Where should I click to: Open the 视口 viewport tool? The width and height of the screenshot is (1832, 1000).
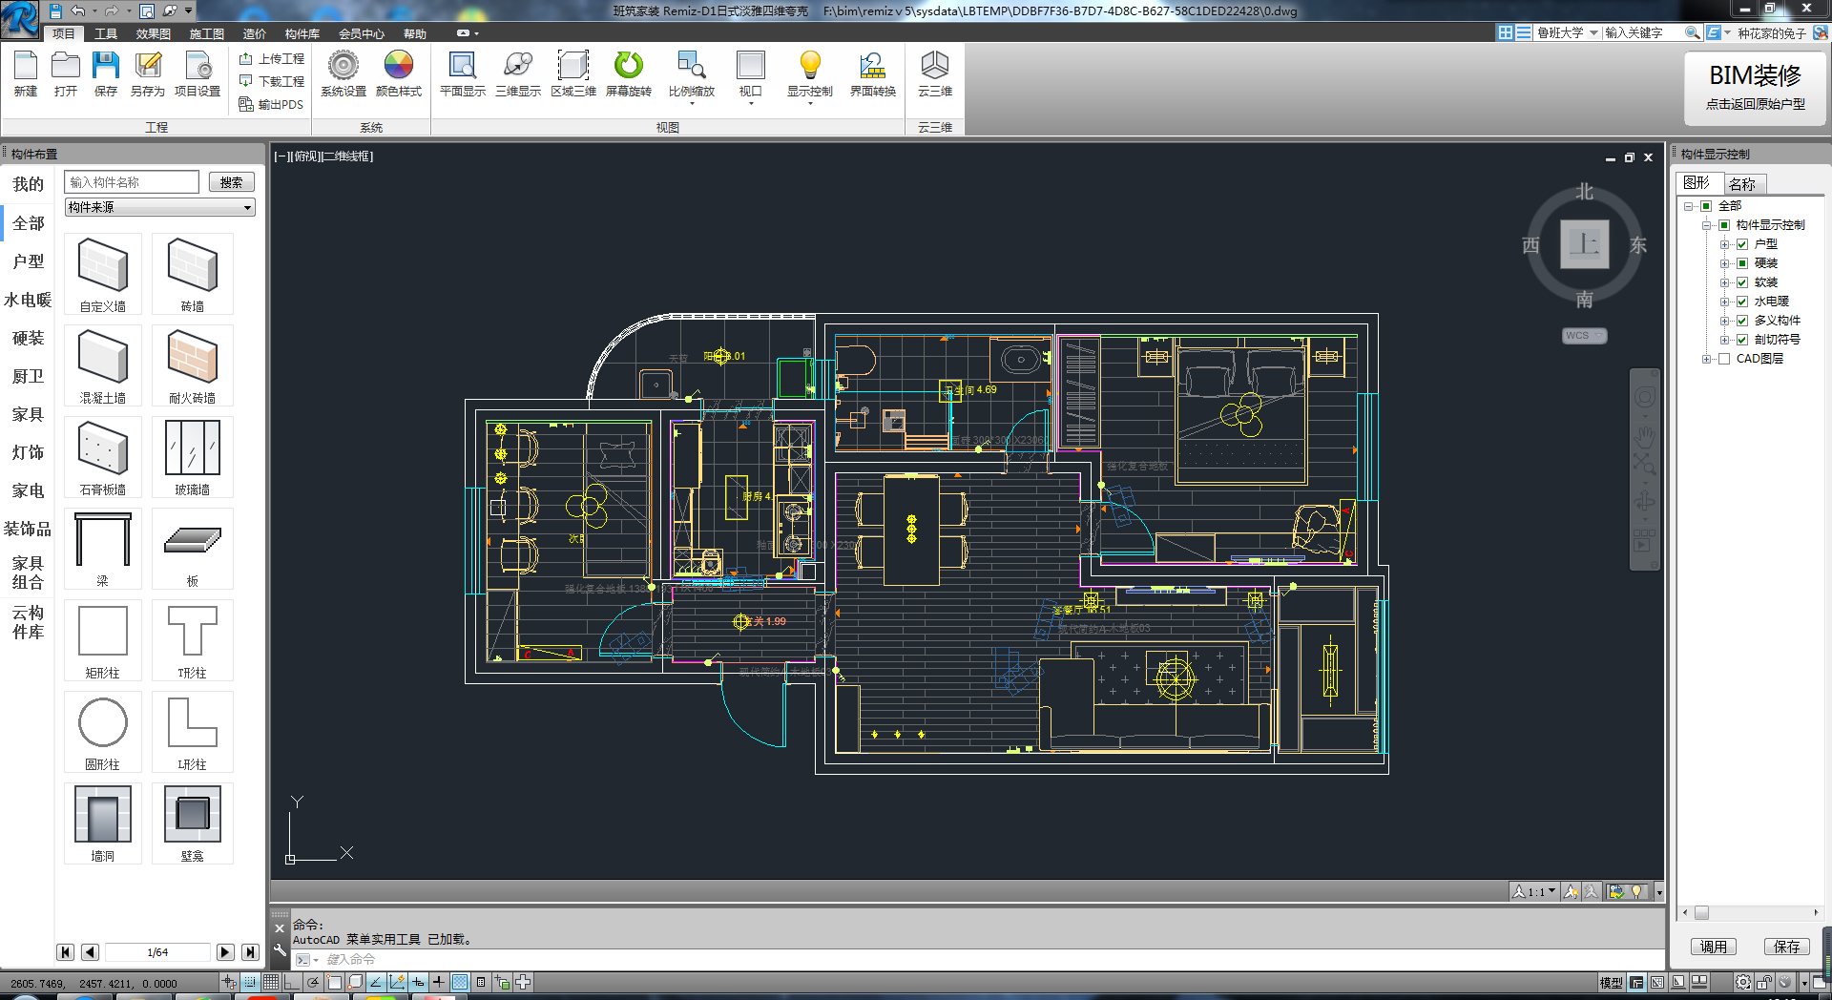tap(751, 75)
